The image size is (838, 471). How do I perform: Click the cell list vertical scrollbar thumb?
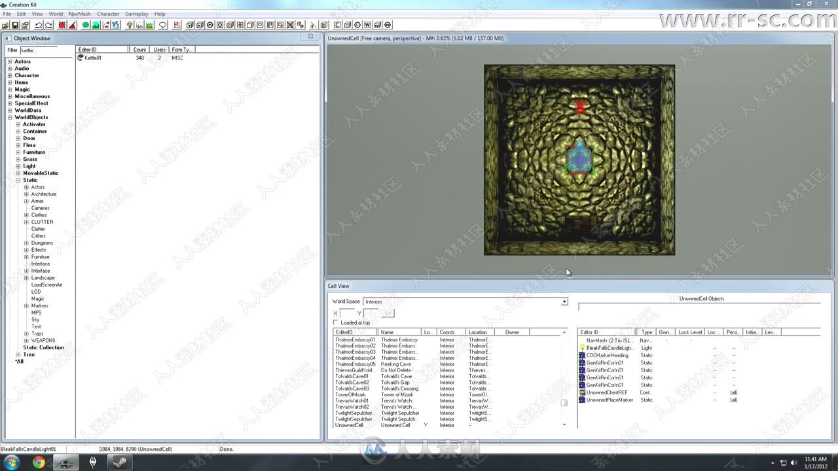(x=564, y=403)
